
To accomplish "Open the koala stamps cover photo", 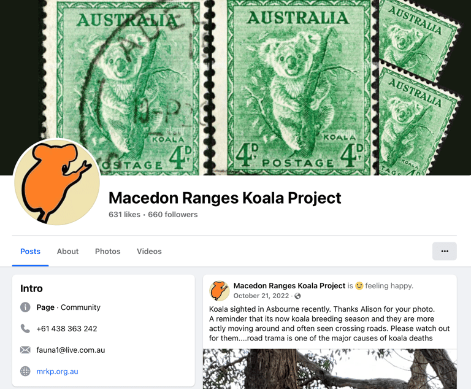I will pyautogui.click(x=235, y=87).
